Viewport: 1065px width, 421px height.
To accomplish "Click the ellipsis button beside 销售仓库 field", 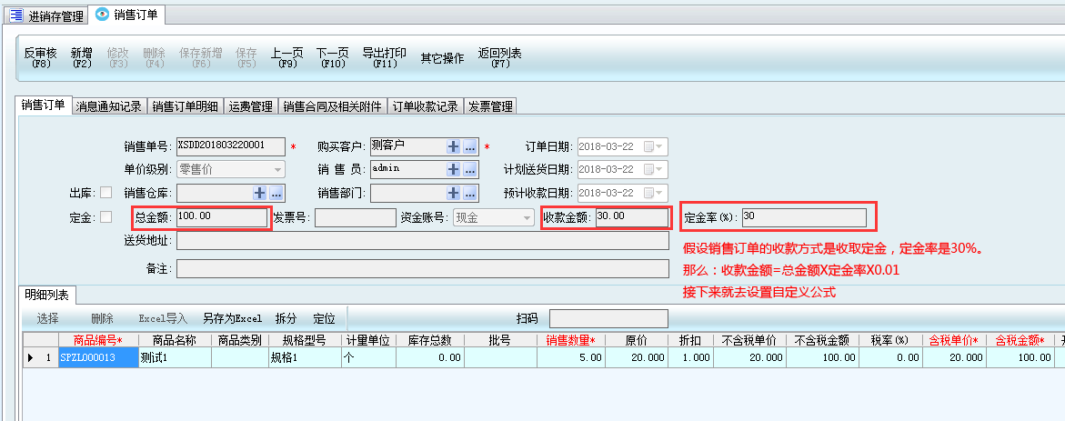I will pyautogui.click(x=276, y=193).
